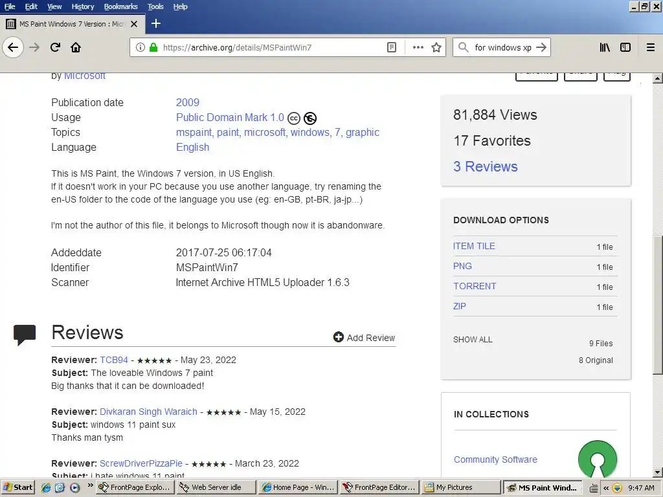This screenshot has width=663, height=497.
Task: Open page actions three-dot menu
Action: coord(418,47)
